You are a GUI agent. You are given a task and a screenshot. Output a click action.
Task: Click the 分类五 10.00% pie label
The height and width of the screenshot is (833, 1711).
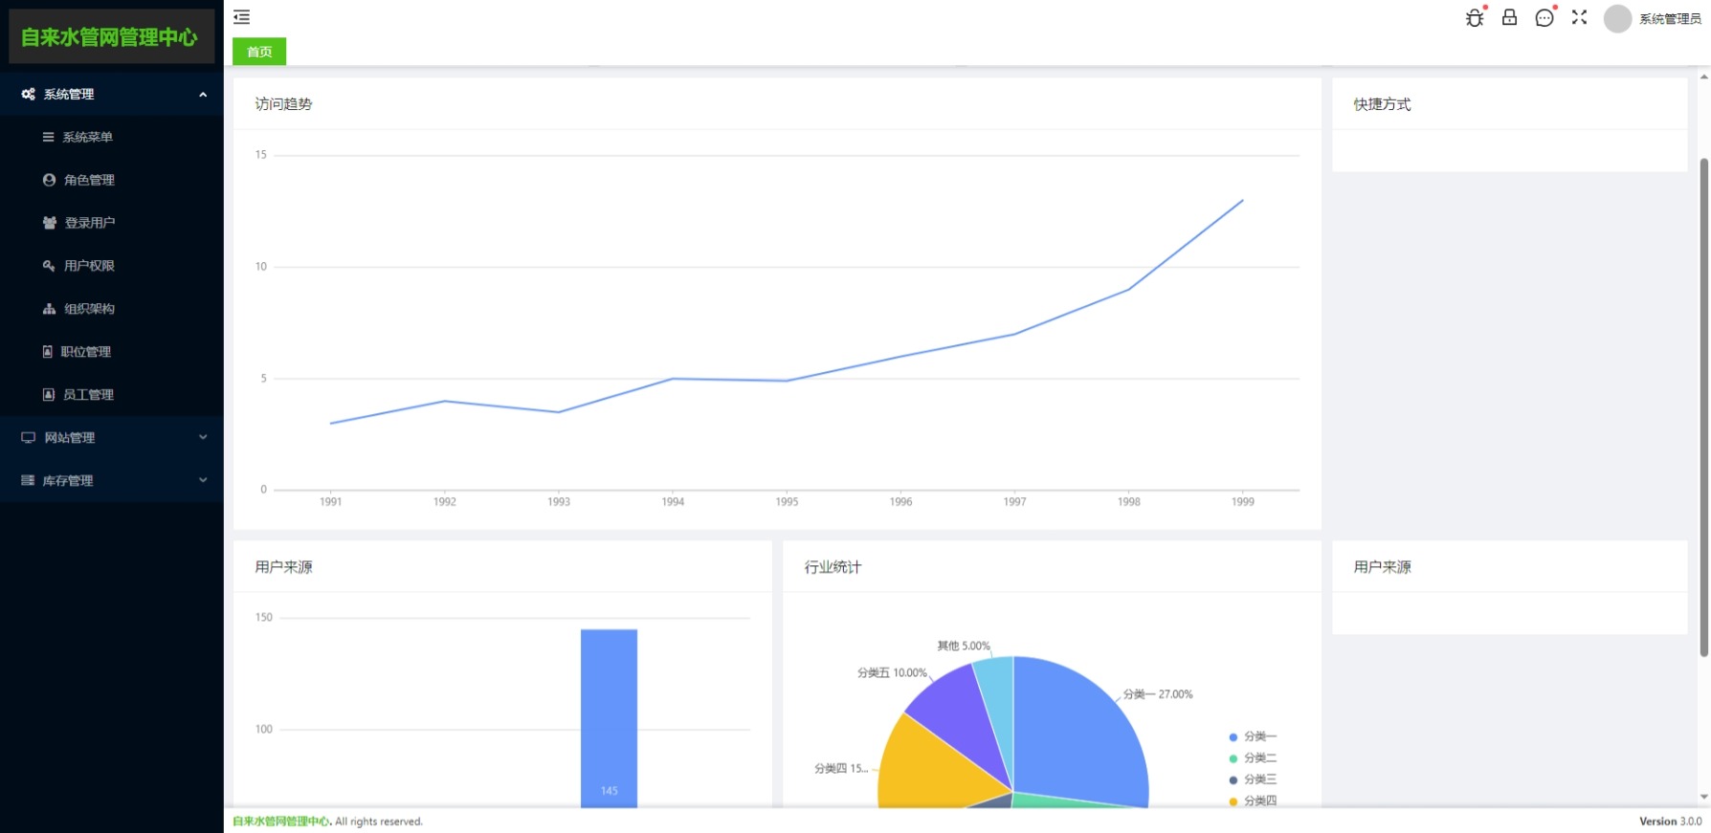pyautogui.click(x=892, y=673)
